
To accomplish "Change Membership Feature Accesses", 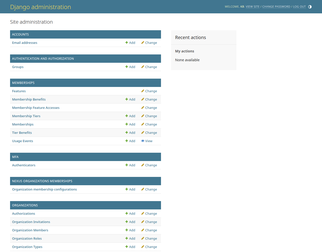I will (x=149, y=108).
